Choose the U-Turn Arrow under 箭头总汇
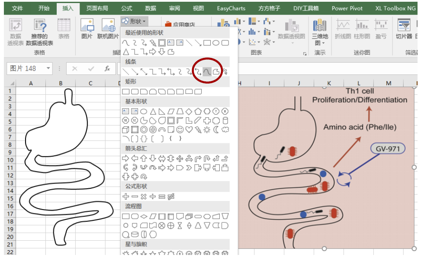 [207, 158]
